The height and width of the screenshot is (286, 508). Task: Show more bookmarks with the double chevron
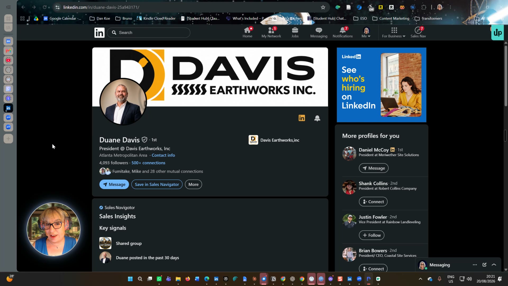pyautogui.click(x=462, y=19)
